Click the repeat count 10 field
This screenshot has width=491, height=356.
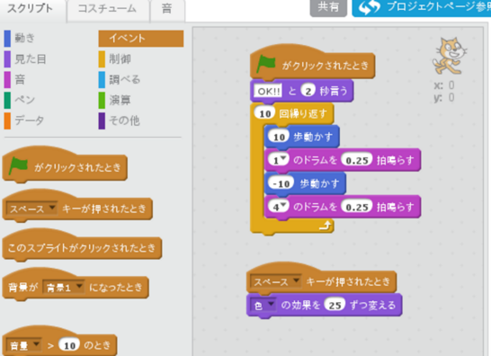pos(265,113)
